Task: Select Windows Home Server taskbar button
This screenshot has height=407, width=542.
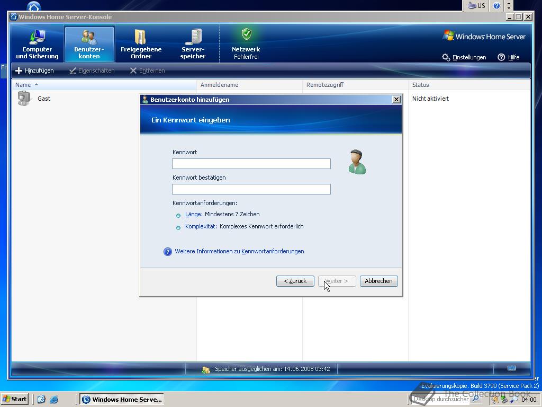Action: click(122, 400)
